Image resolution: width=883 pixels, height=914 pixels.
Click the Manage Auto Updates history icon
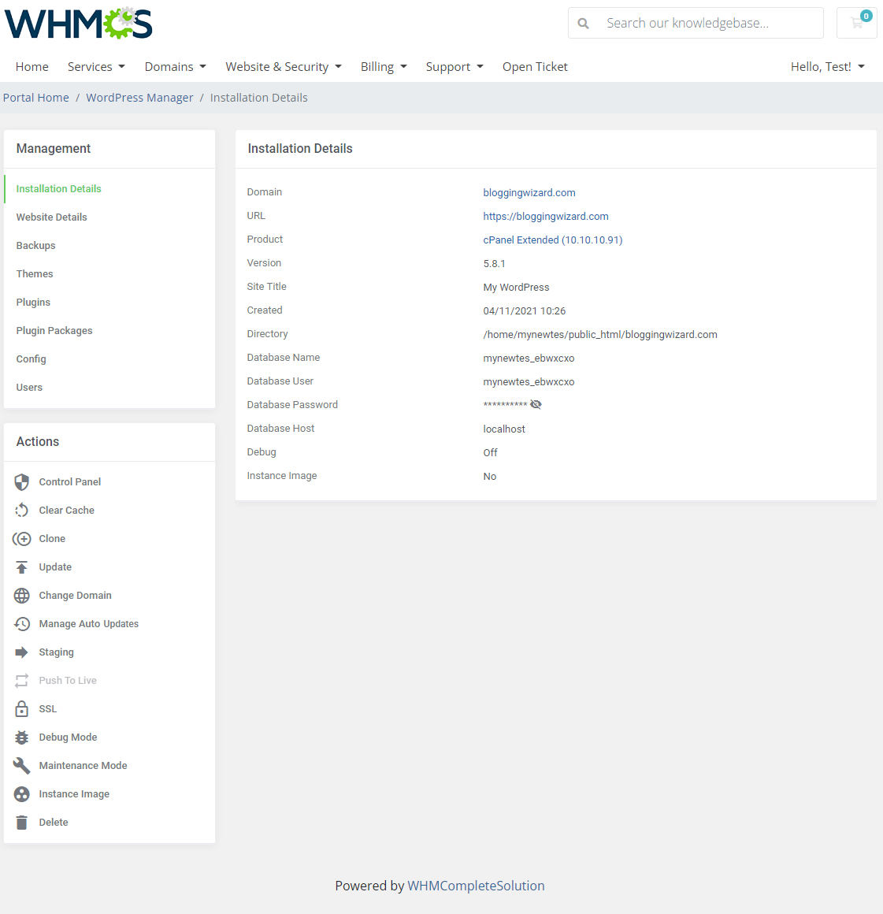pos(21,624)
